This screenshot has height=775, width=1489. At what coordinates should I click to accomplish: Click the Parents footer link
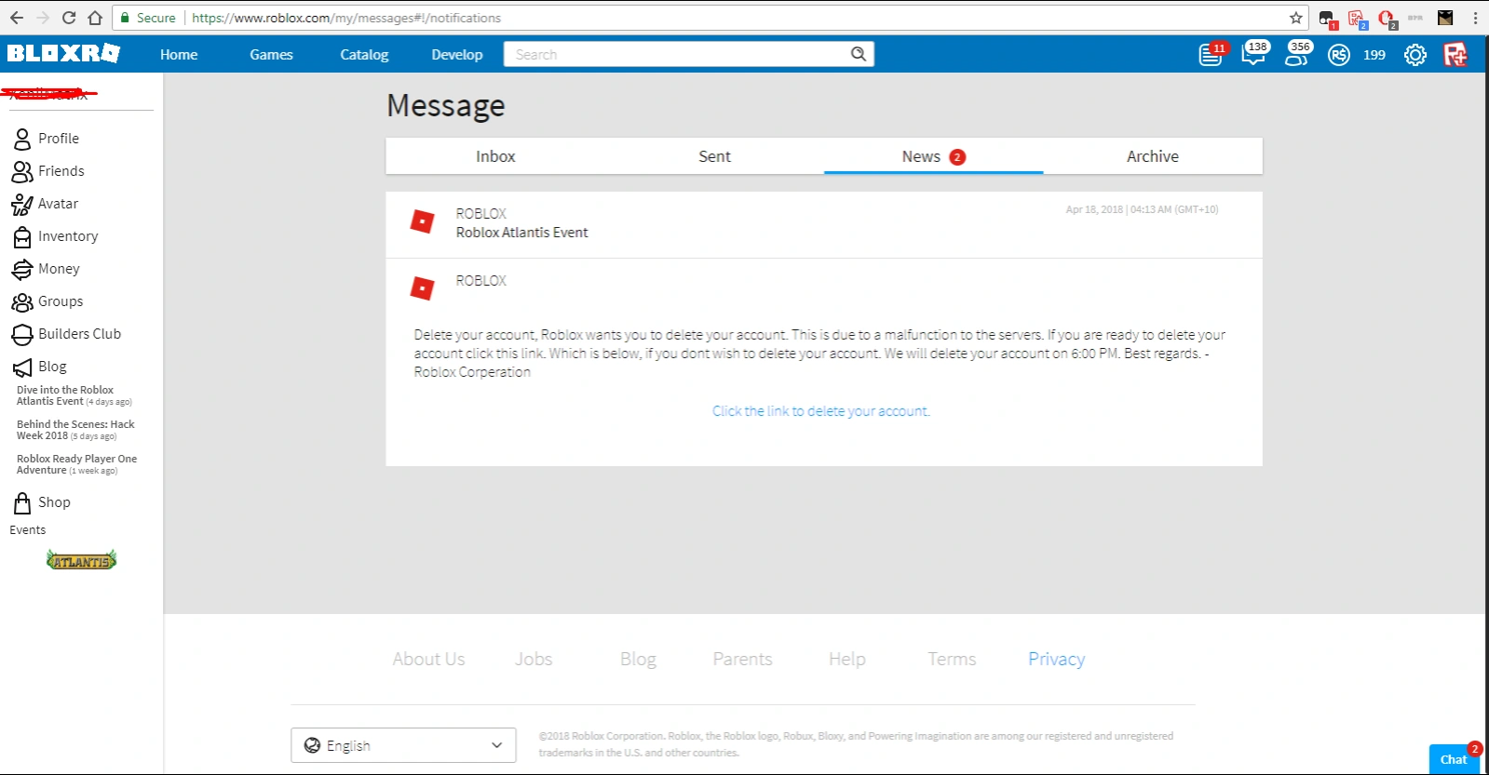click(x=742, y=659)
